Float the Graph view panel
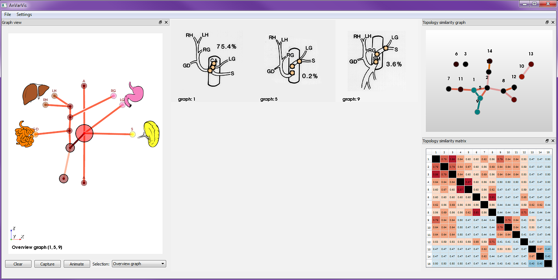The height and width of the screenshot is (280, 558). click(x=160, y=22)
